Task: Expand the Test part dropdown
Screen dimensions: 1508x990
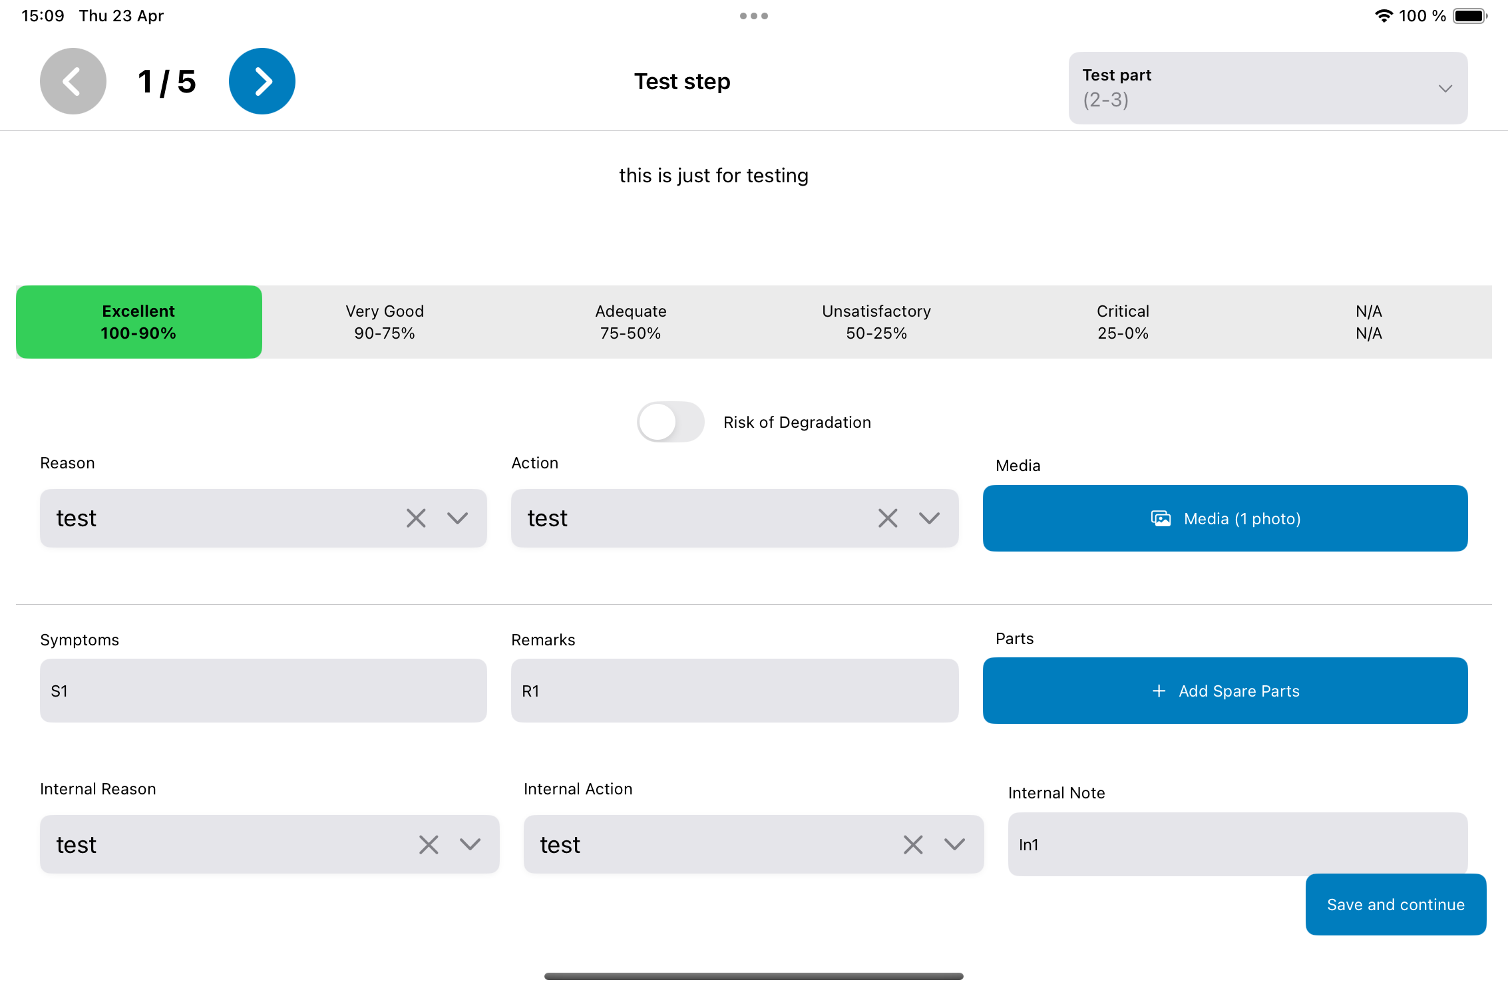Action: coord(1445,87)
